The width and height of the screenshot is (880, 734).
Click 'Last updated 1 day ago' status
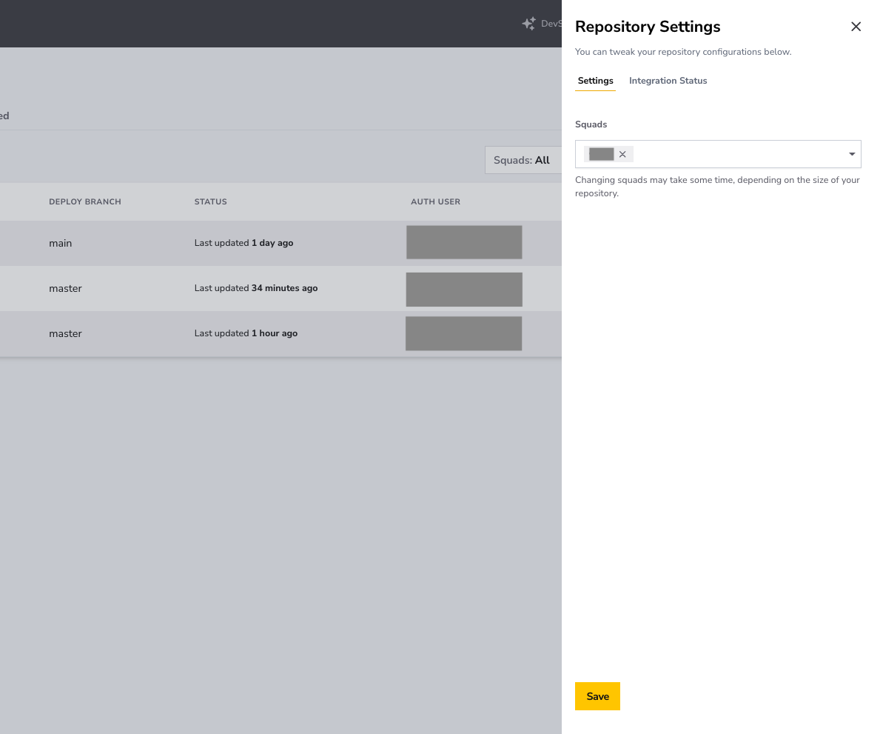coord(243,243)
